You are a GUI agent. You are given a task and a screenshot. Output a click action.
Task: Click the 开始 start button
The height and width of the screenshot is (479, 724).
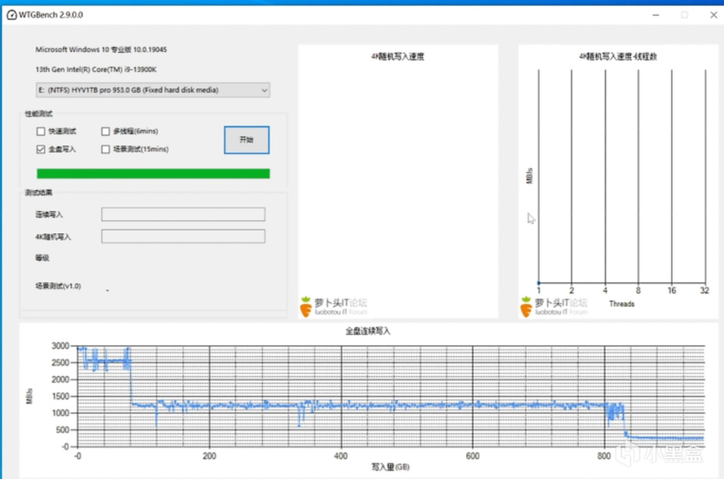(247, 140)
